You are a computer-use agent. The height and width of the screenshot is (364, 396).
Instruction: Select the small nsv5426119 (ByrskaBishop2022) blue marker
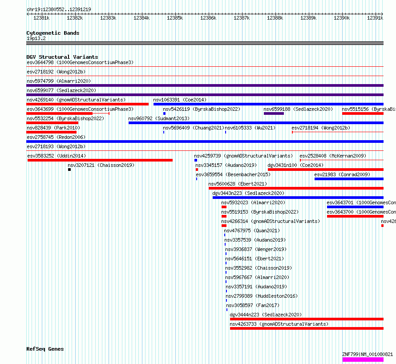pos(165,113)
